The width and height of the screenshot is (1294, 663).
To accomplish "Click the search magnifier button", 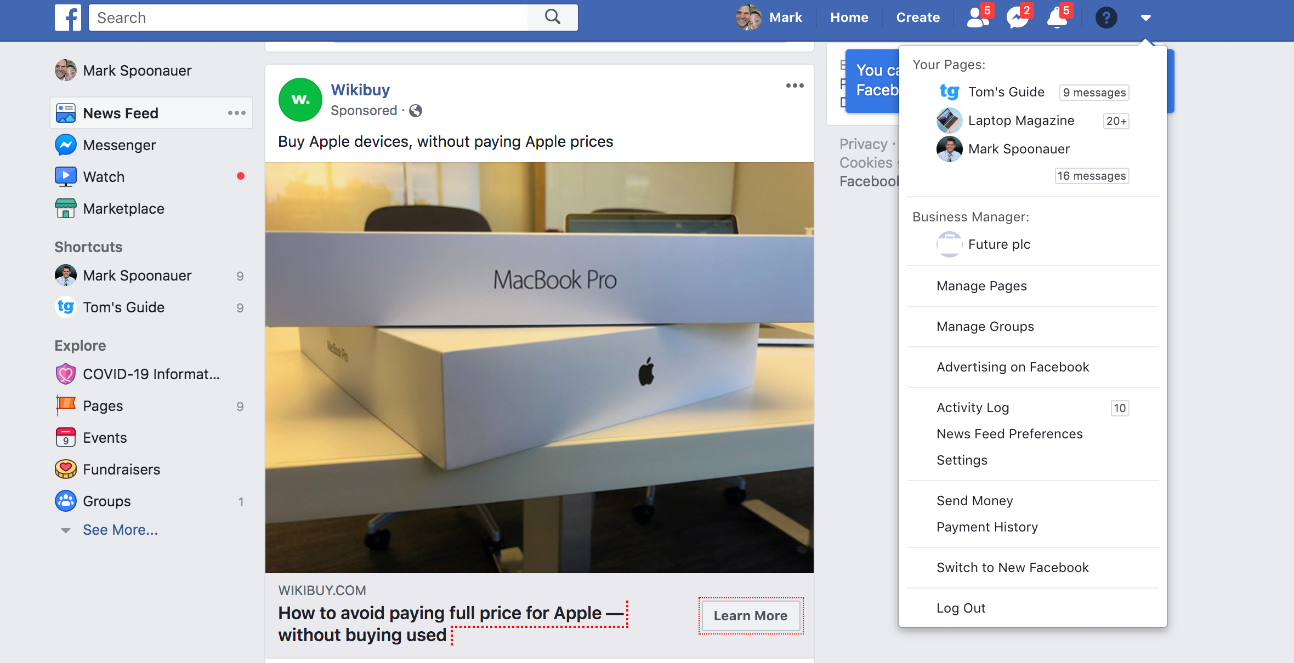I will tap(553, 18).
